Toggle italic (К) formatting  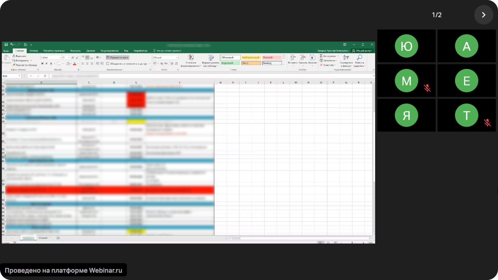coord(47,63)
